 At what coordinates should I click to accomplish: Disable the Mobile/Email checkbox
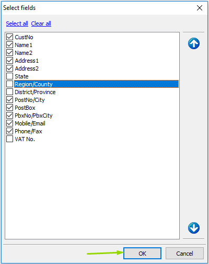coord(10,123)
